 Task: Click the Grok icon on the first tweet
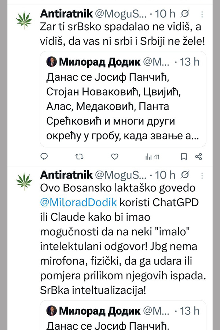point(186,14)
